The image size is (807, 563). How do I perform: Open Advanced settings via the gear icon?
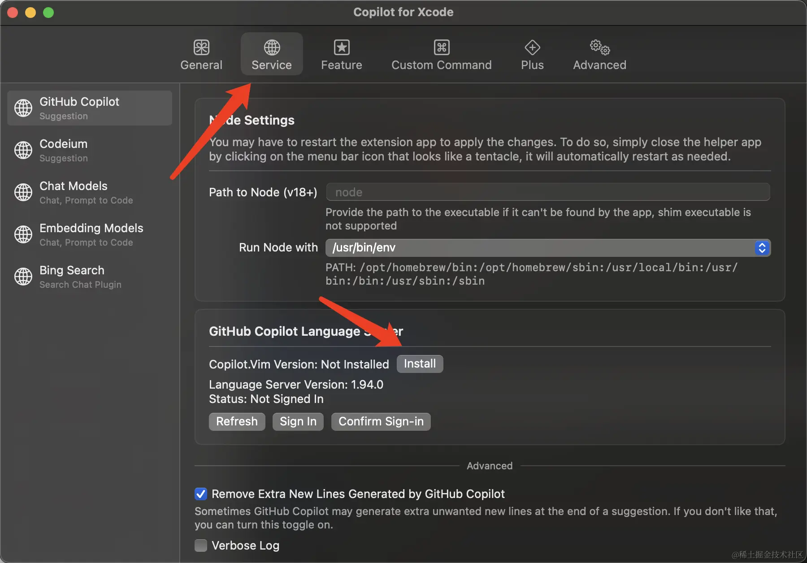[598, 47]
